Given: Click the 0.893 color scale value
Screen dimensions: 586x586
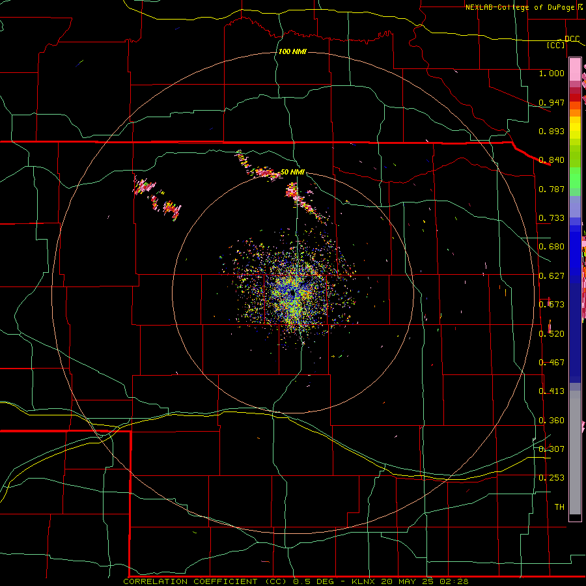Looking at the screenshot, I should [551, 131].
